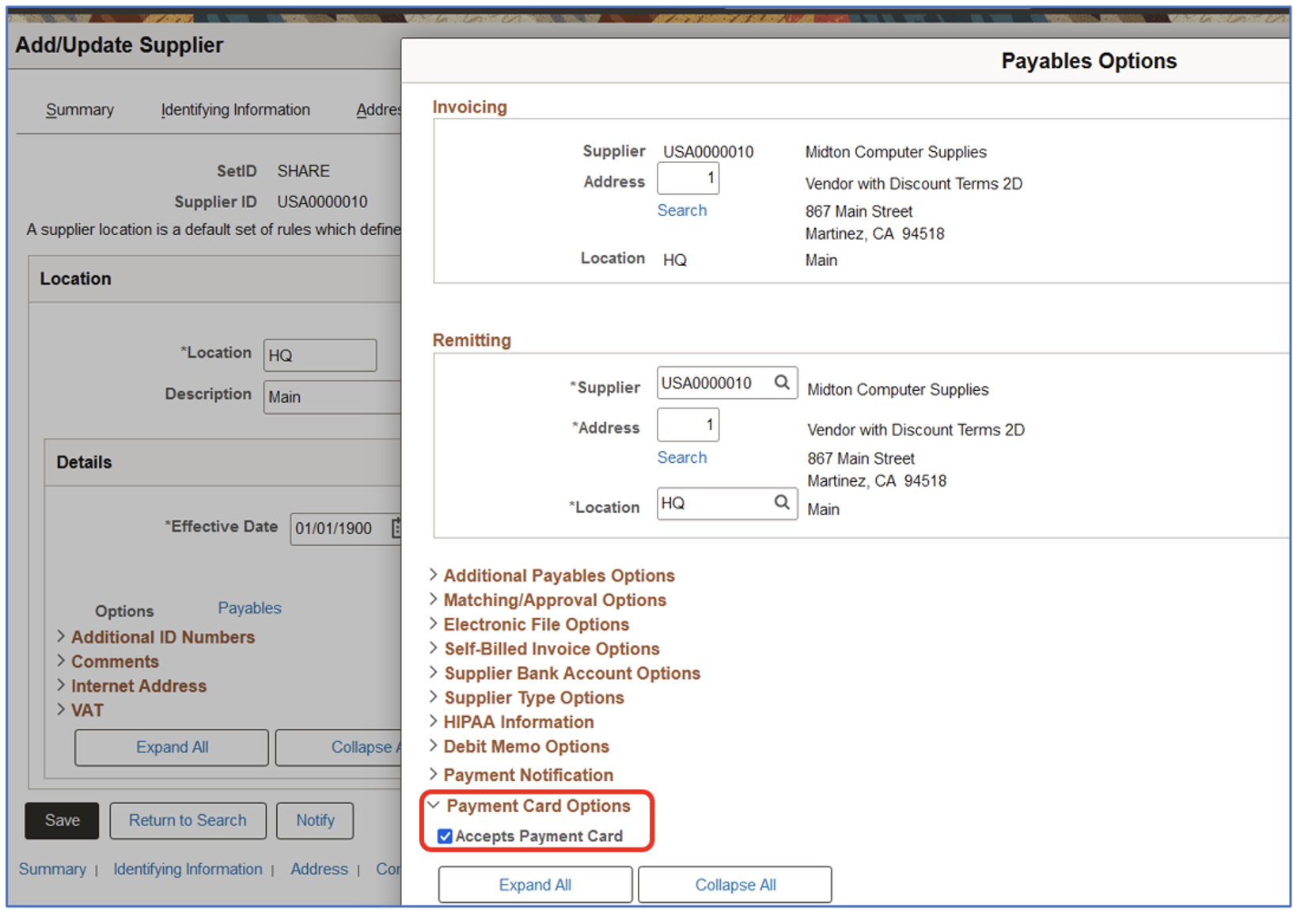Click Search under the Invoicing address
Image resolution: width=1293 pixels, height=910 pixels.
pos(681,210)
